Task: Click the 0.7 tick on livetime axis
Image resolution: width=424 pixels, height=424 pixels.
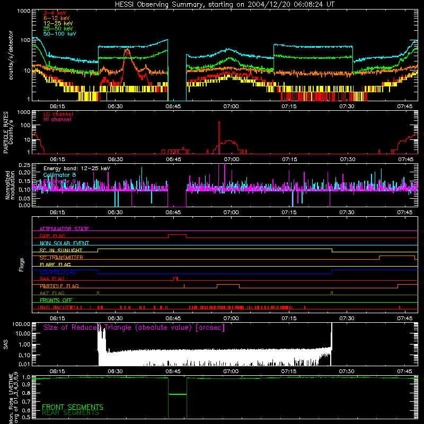Action: [26, 402]
